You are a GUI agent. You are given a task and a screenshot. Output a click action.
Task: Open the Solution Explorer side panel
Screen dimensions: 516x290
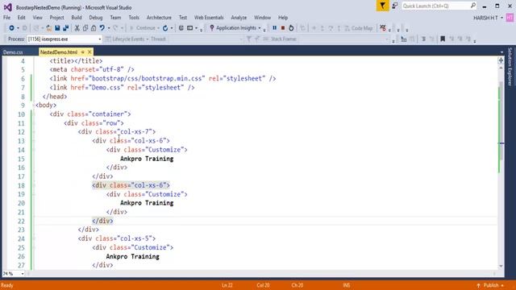(x=510, y=67)
